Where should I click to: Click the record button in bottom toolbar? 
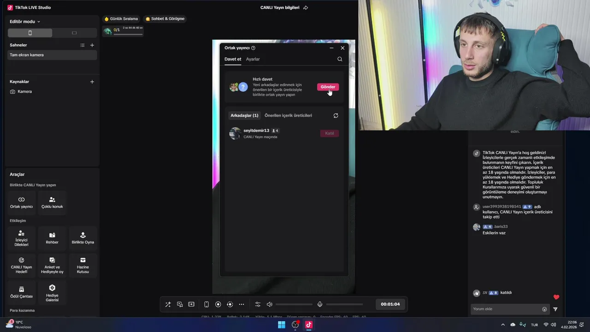pos(218,304)
